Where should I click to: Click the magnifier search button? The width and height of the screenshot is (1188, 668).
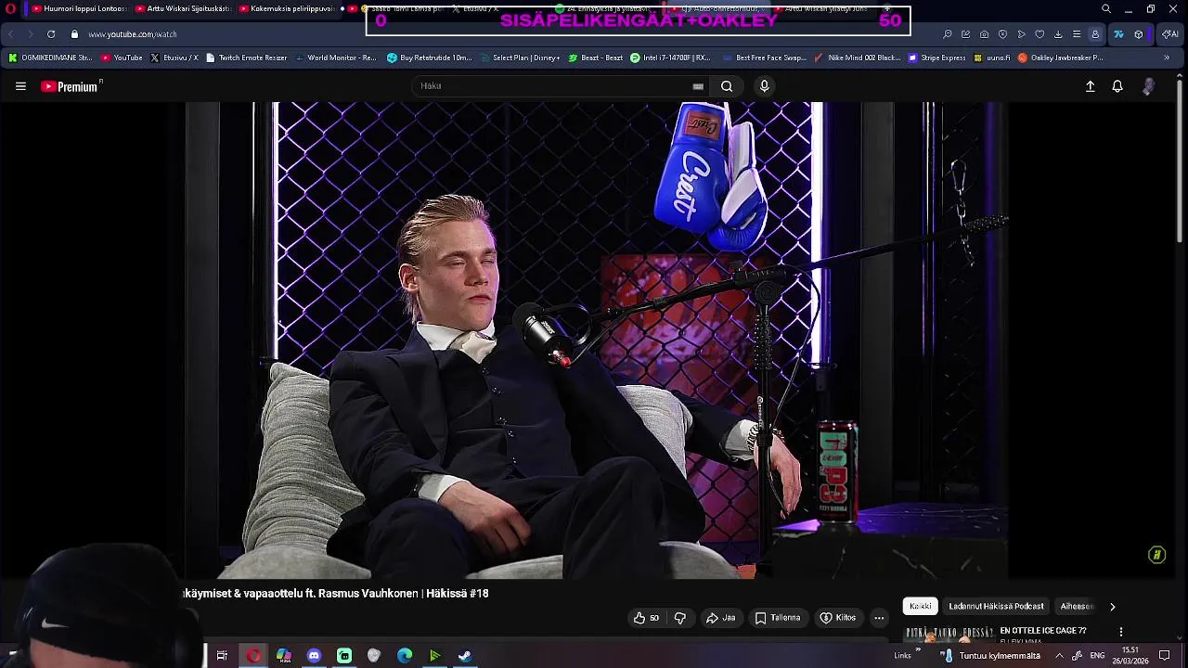coord(727,86)
